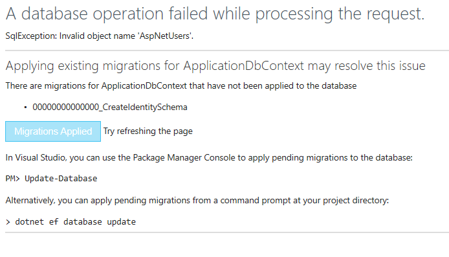Click the word ApplicationDbContext in the description sentence

(x=144, y=85)
